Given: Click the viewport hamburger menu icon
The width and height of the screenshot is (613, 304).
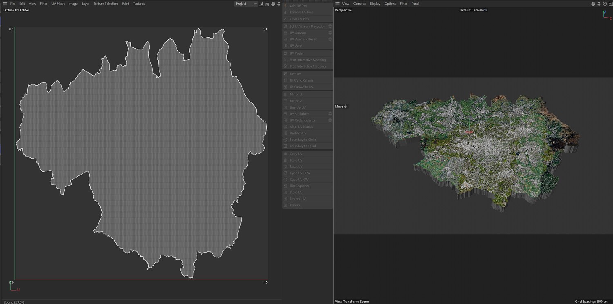Looking at the screenshot, I should pos(337,4).
